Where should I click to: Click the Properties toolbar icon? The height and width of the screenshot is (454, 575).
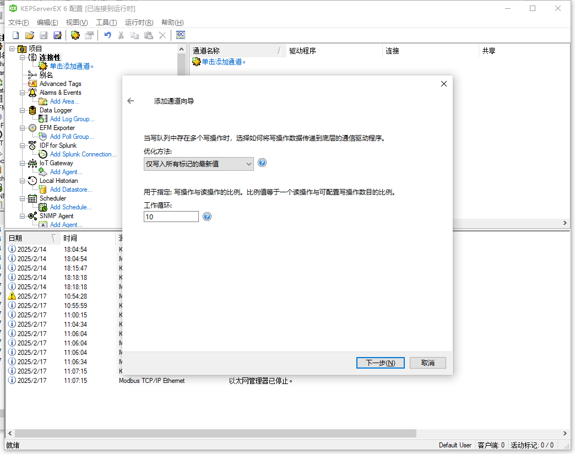89,35
